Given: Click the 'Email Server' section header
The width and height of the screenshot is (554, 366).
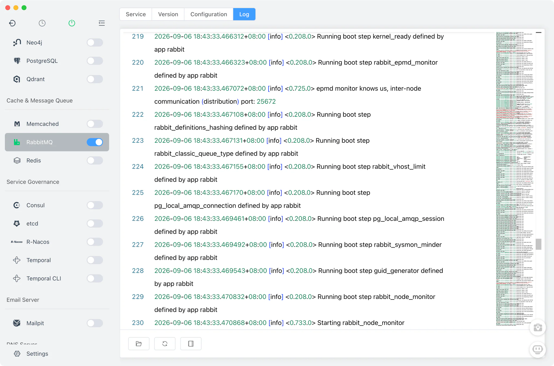Looking at the screenshot, I should (23, 300).
